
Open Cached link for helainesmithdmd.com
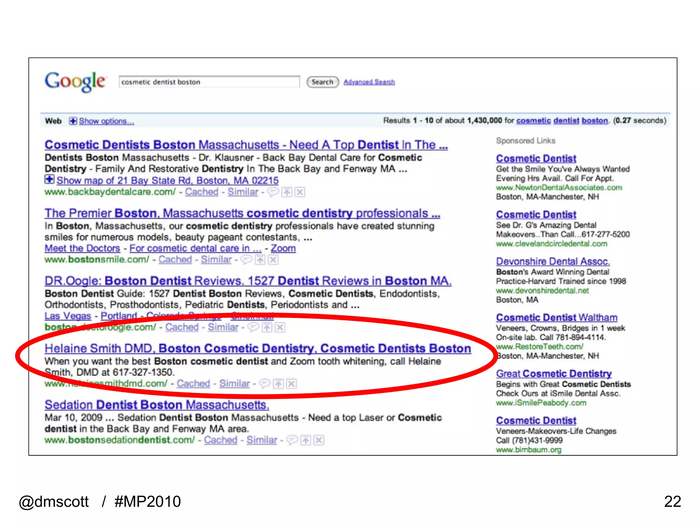193,383
